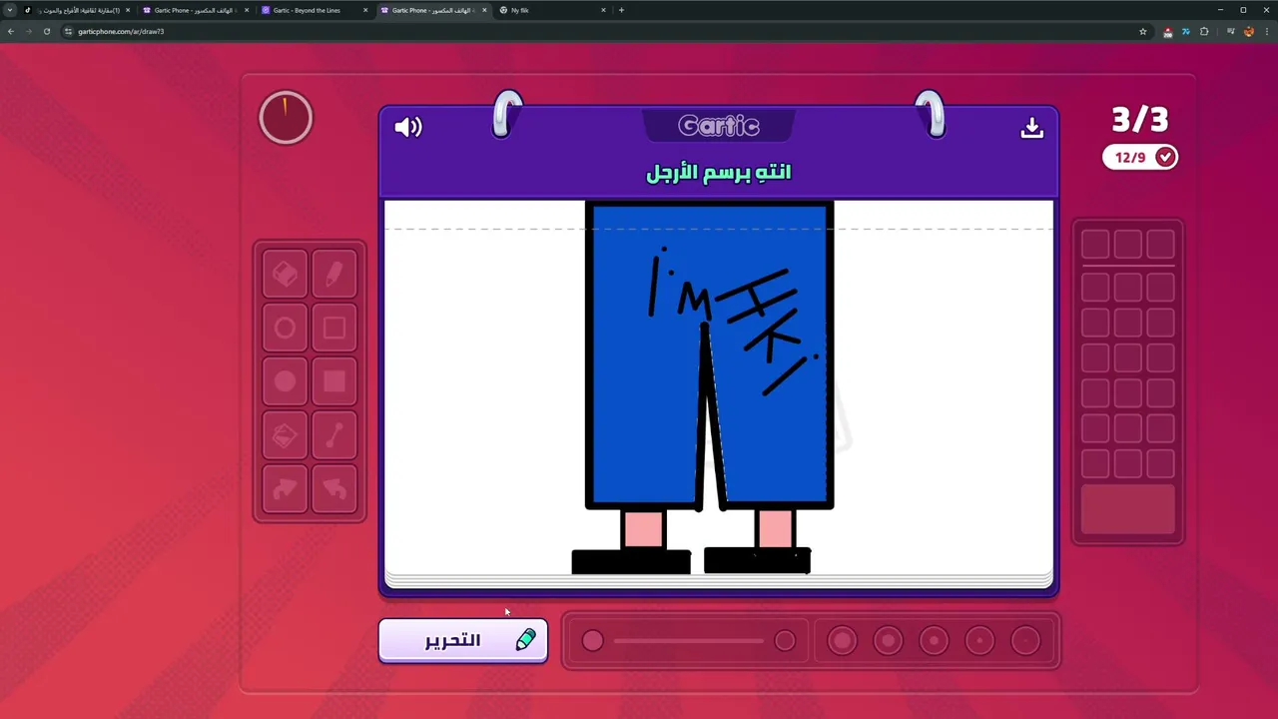Click the large current color preview box
The width and height of the screenshot is (1278, 719).
pyautogui.click(x=1128, y=510)
